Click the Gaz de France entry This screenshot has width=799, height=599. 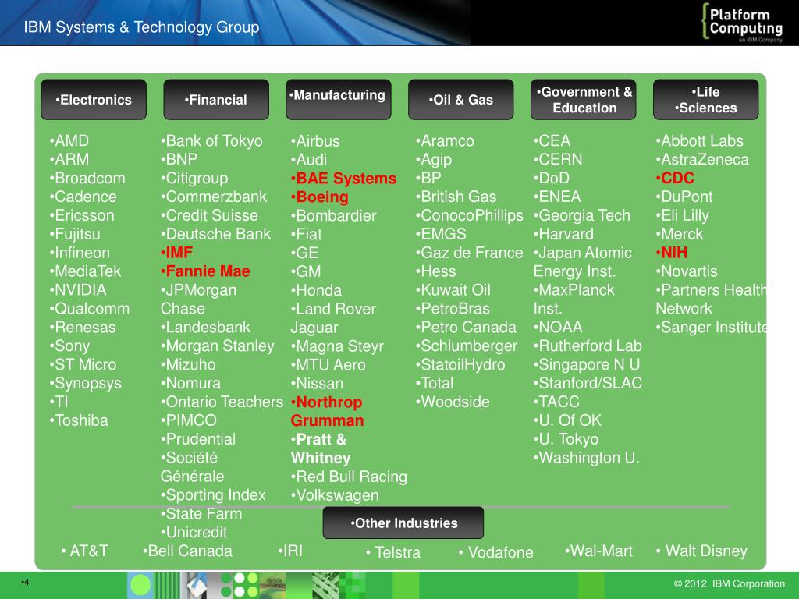coord(469,253)
